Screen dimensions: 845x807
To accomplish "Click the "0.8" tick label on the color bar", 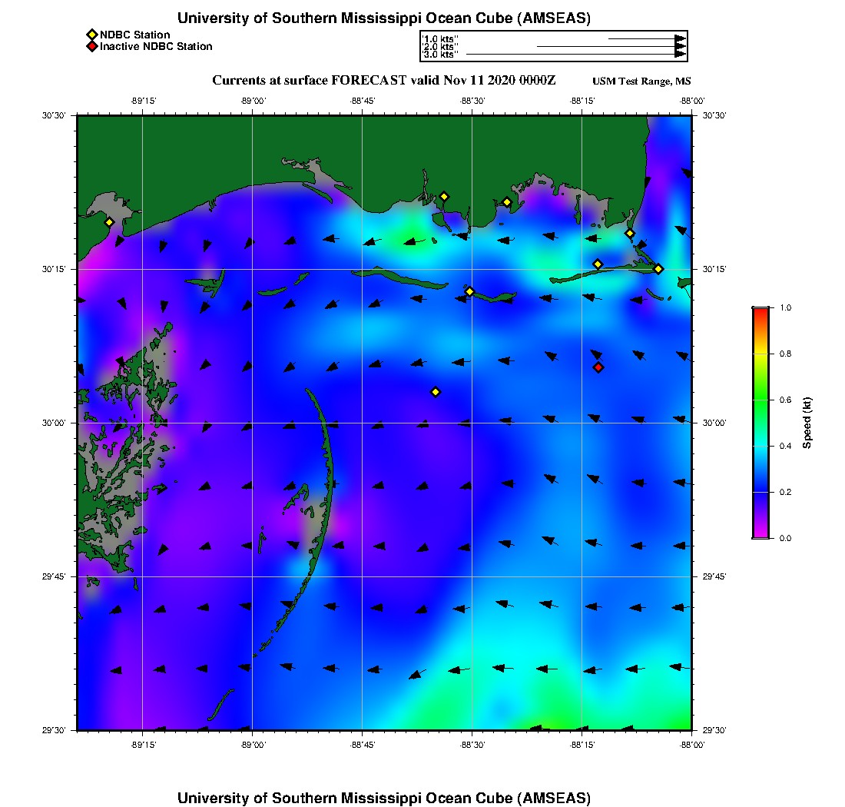I will [785, 354].
